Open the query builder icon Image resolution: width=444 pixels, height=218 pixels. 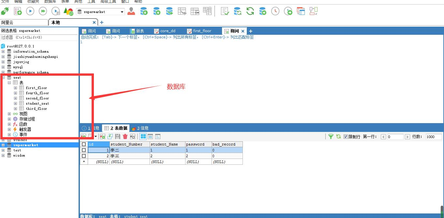click(313, 11)
